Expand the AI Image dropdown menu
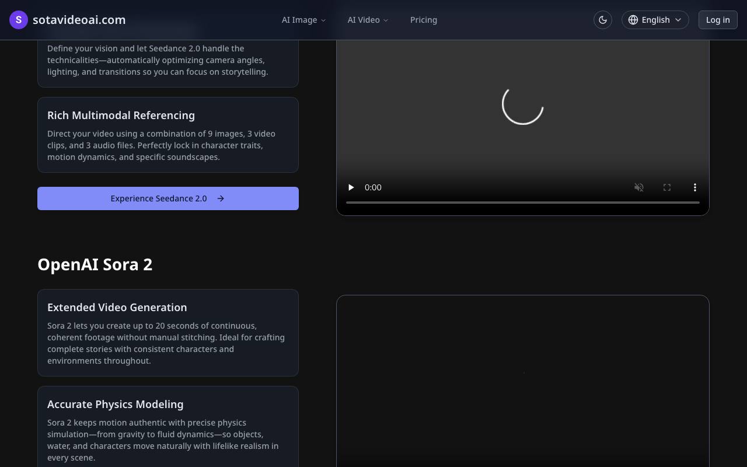 [303, 20]
